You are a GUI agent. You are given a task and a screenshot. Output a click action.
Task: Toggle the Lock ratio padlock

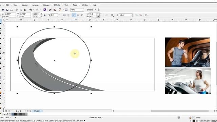click(x=45, y=15)
